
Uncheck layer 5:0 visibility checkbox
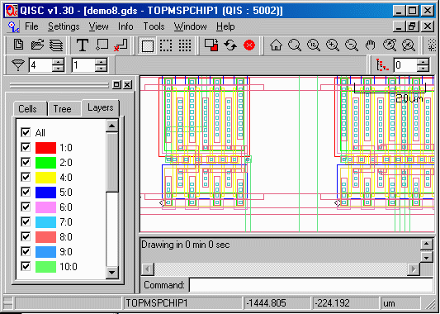(x=26, y=192)
